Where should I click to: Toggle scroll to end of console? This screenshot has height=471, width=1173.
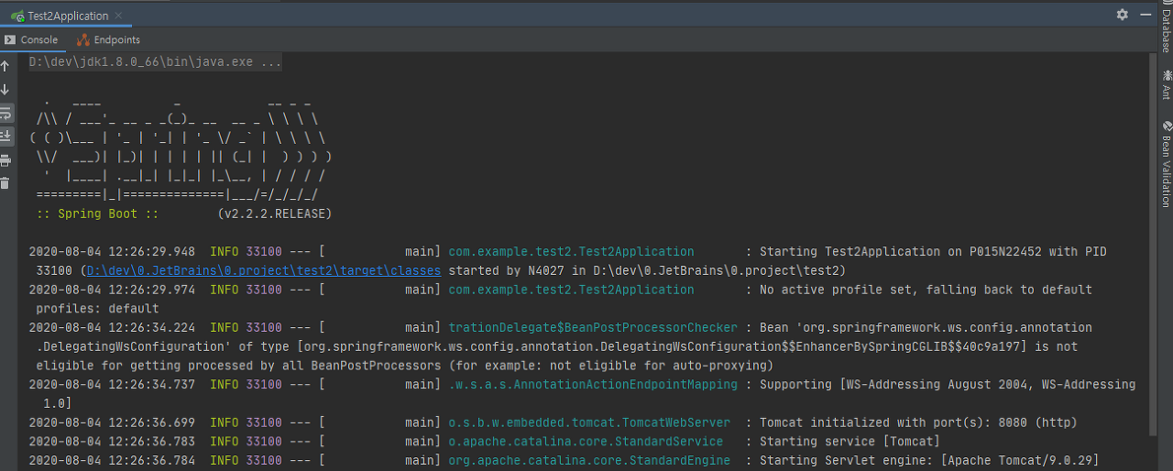(5, 136)
